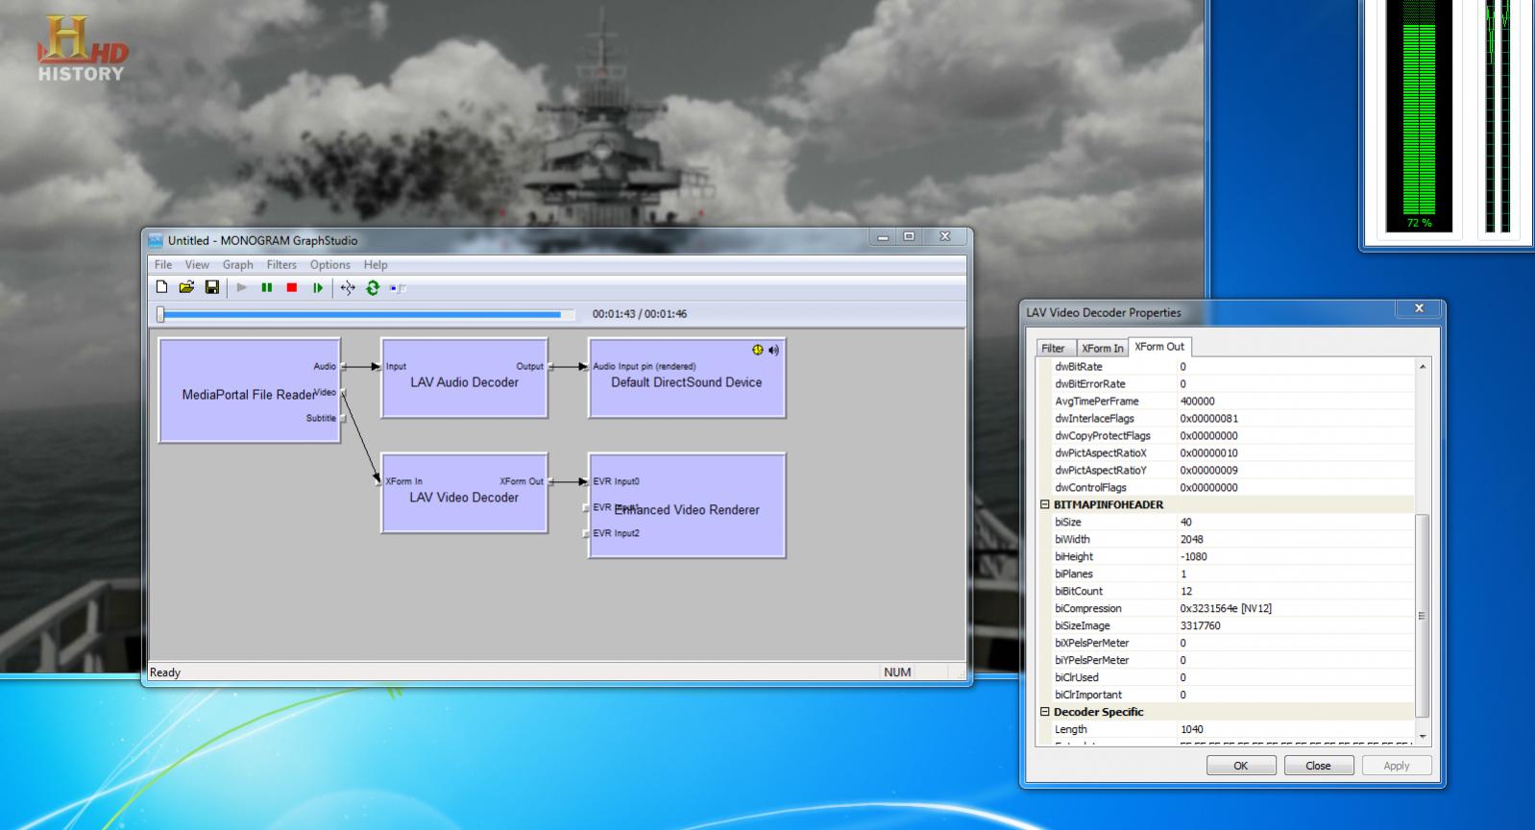Image resolution: width=1535 pixels, height=830 pixels.
Task: Save the graph with the floppy disk icon
Action: click(212, 287)
